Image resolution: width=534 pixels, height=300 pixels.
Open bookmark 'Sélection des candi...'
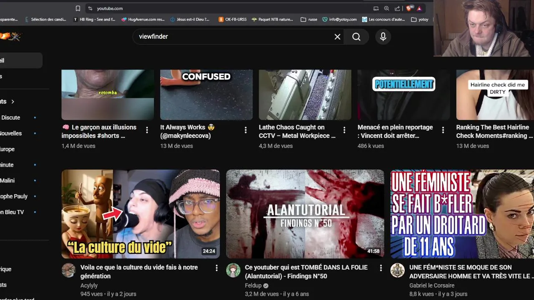tap(45, 19)
